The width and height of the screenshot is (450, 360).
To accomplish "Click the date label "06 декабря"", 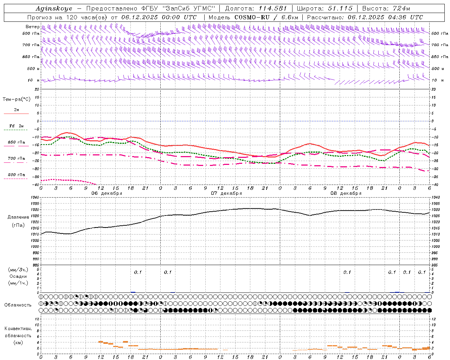I will 107,193.
